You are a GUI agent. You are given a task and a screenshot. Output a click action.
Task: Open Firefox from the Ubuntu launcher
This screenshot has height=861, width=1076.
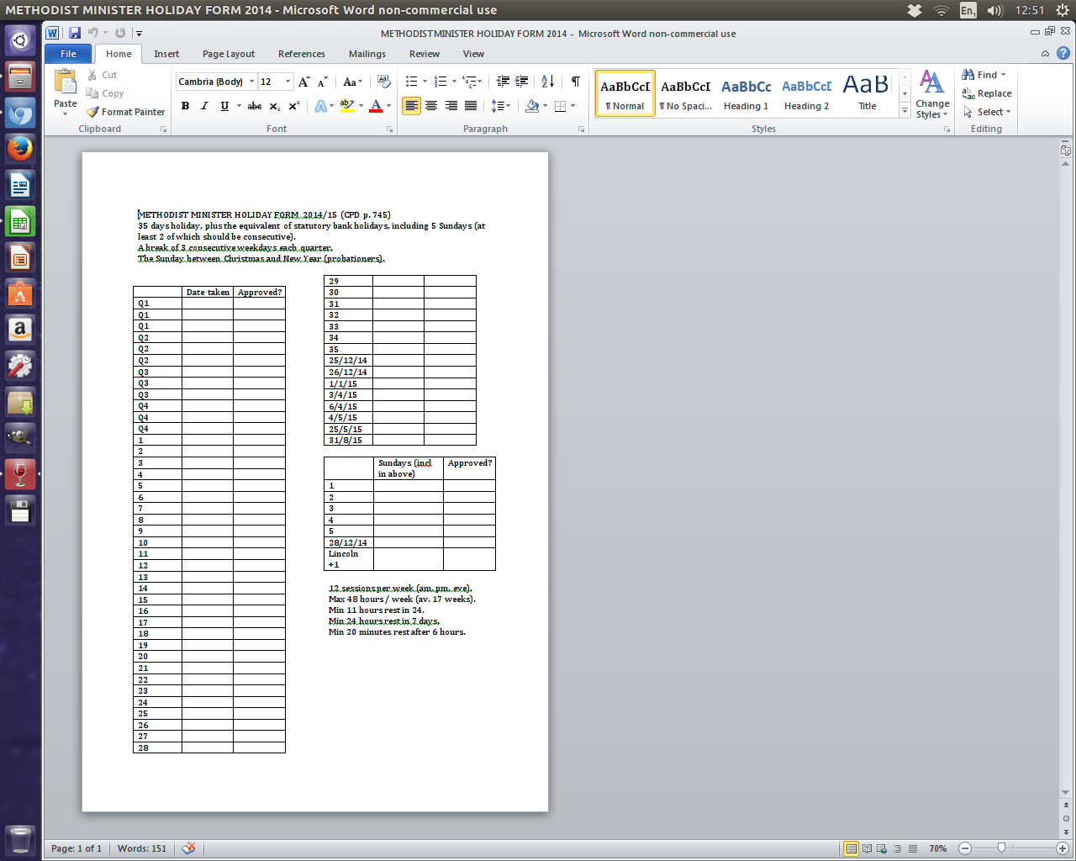[x=20, y=149]
